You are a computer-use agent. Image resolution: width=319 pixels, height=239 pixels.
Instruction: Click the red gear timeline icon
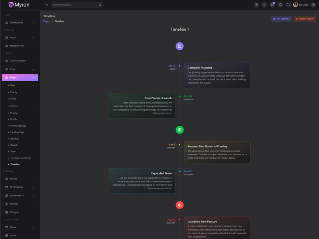click(179, 205)
